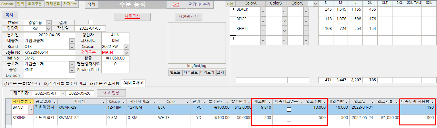The image size is (437, 128).
Task: Click the Size button
Action: pos(230,3)
